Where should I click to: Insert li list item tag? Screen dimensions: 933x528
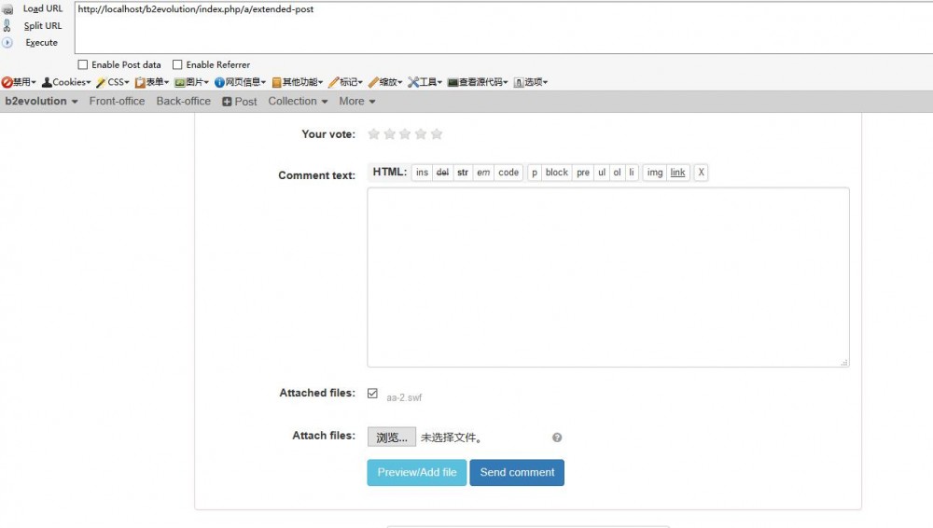point(632,173)
